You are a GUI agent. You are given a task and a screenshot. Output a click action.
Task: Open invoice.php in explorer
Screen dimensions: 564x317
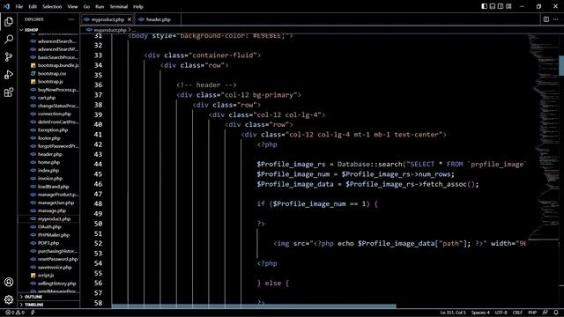click(x=50, y=178)
